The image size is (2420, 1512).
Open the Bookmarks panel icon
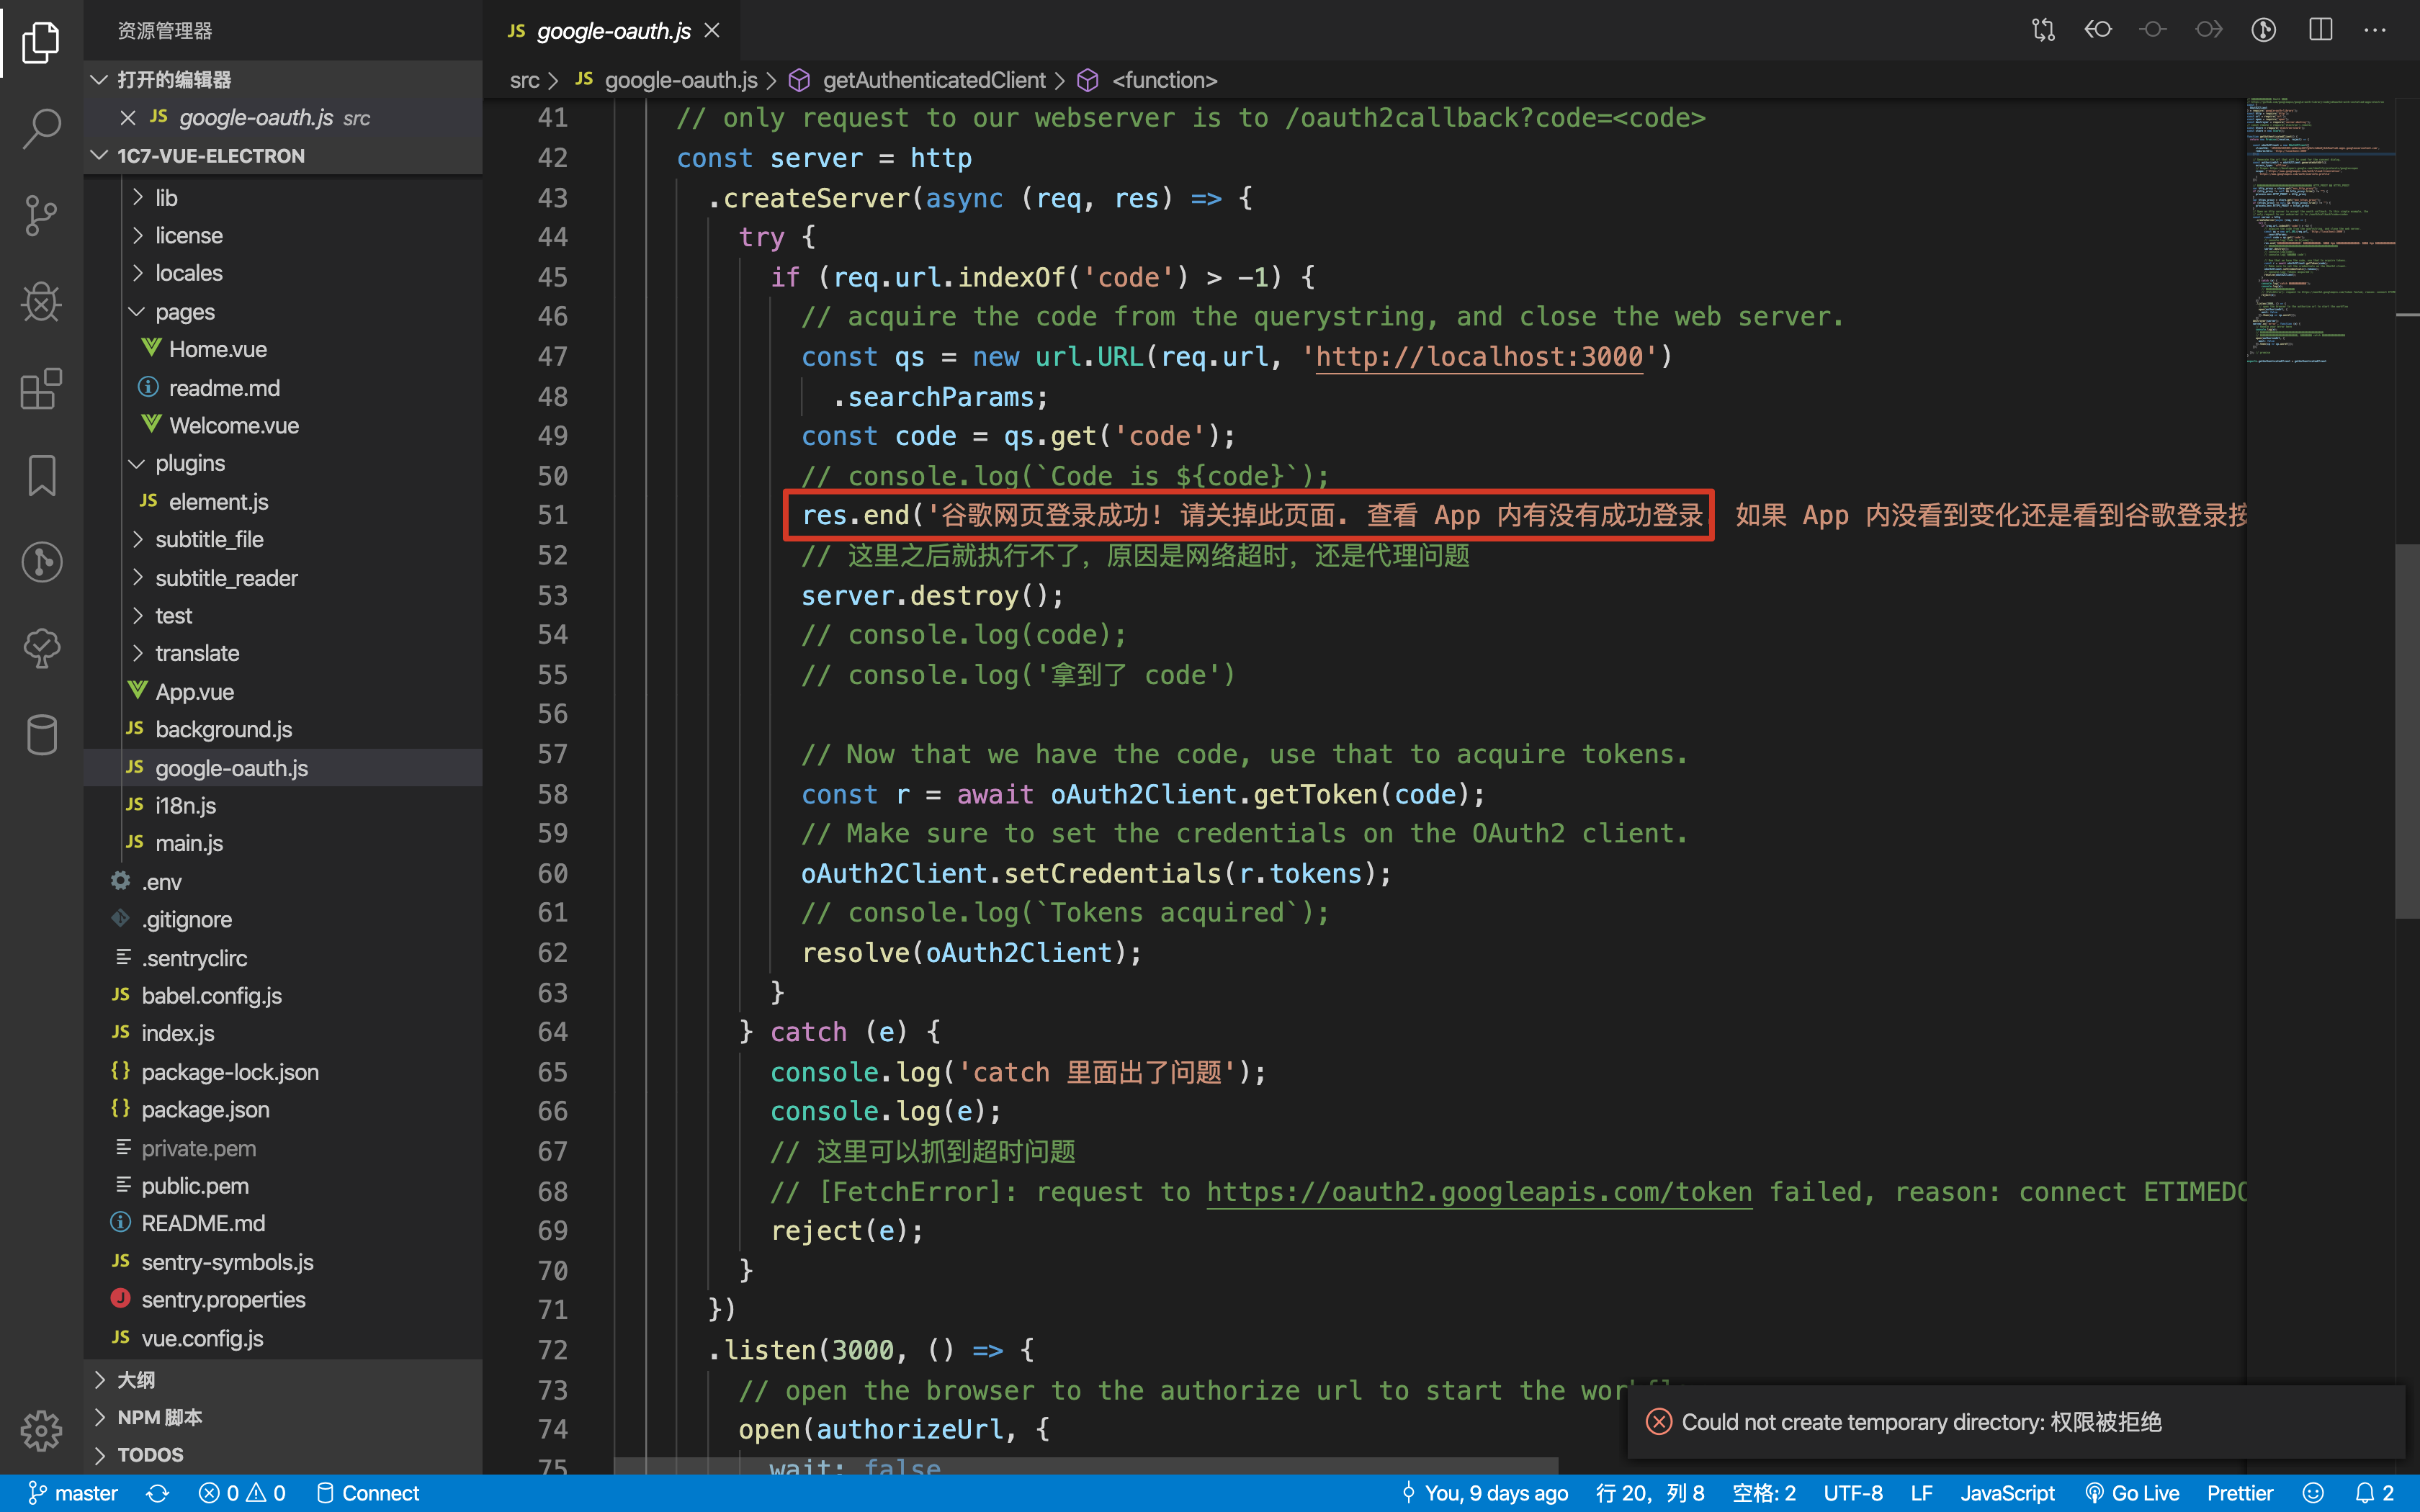41,475
